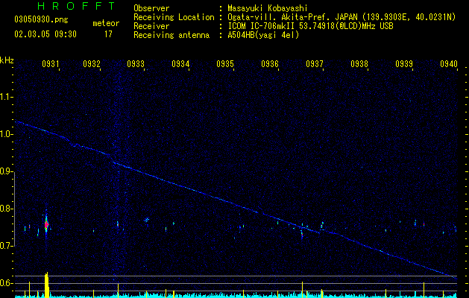
Task: Click the 0935 time marker
Action: click(225, 63)
